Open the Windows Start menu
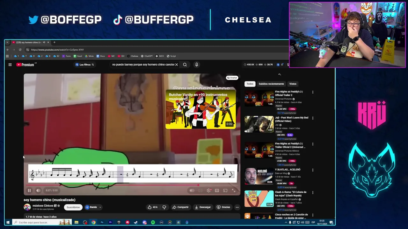 [x=8, y=222]
